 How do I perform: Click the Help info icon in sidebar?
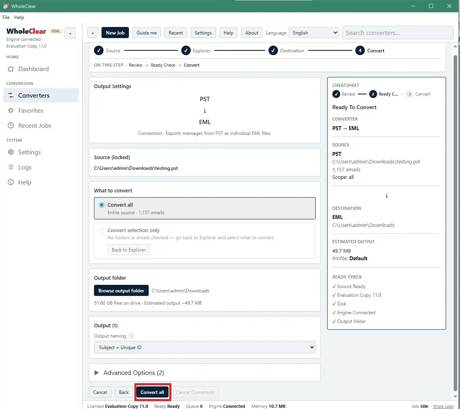(x=11, y=182)
